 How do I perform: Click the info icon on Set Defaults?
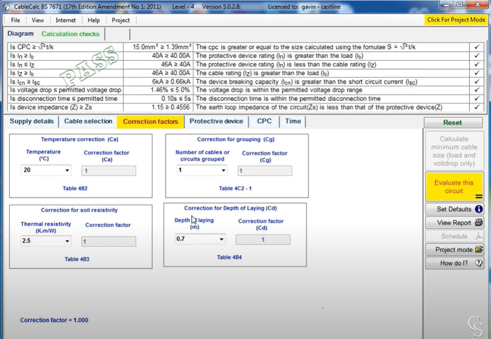tap(479, 209)
